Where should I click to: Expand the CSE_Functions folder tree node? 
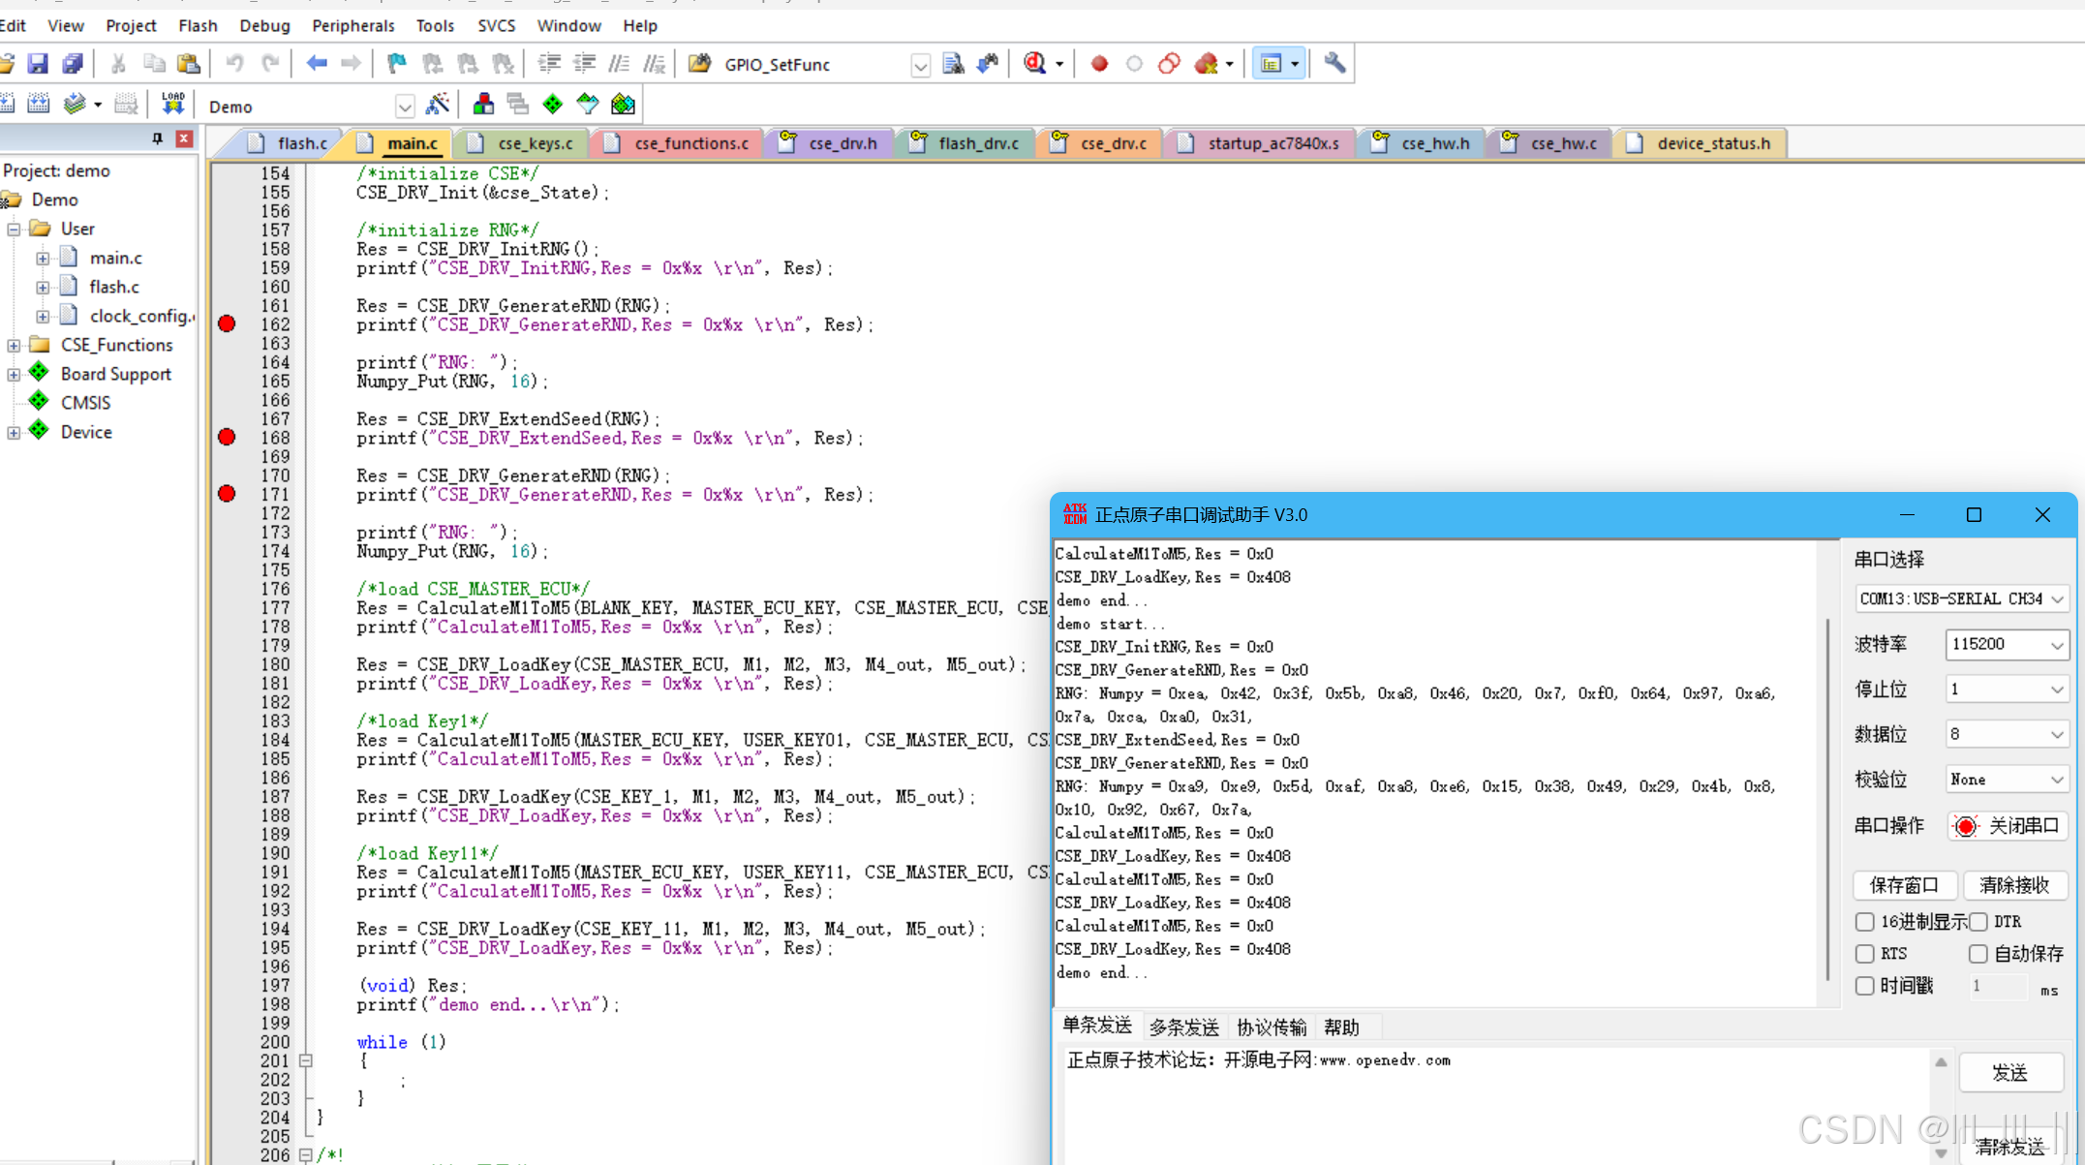click(14, 345)
